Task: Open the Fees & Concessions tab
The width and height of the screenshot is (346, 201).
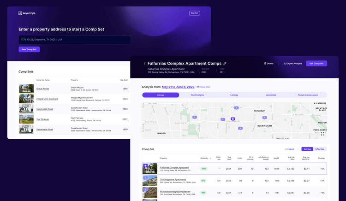Action: pos(308,95)
